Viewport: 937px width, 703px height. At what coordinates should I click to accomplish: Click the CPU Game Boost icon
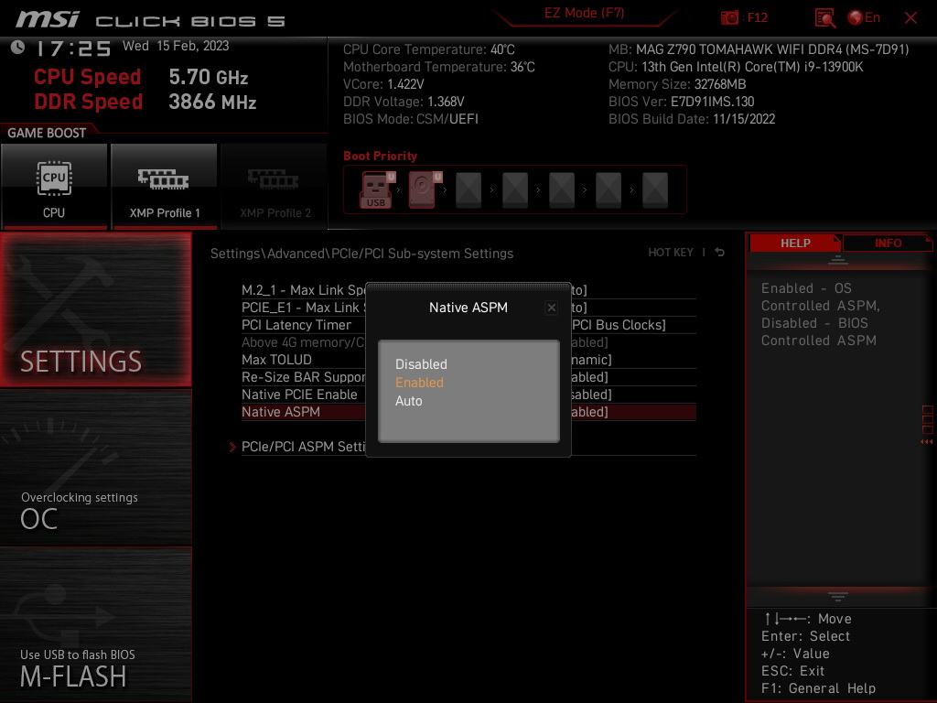point(54,186)
